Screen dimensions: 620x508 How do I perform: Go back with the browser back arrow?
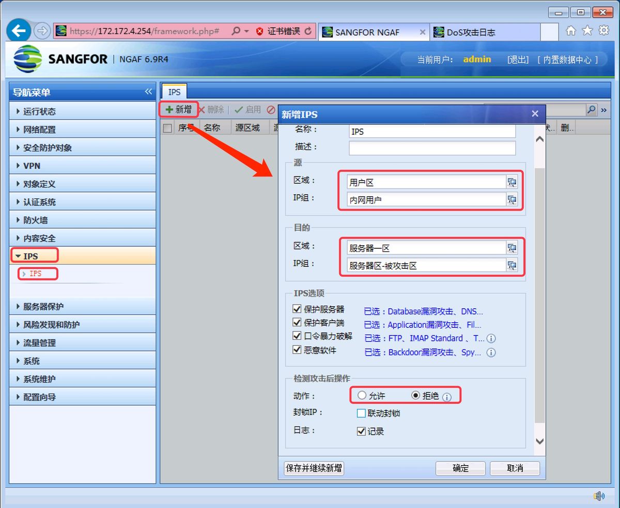(x=19, y=31)
